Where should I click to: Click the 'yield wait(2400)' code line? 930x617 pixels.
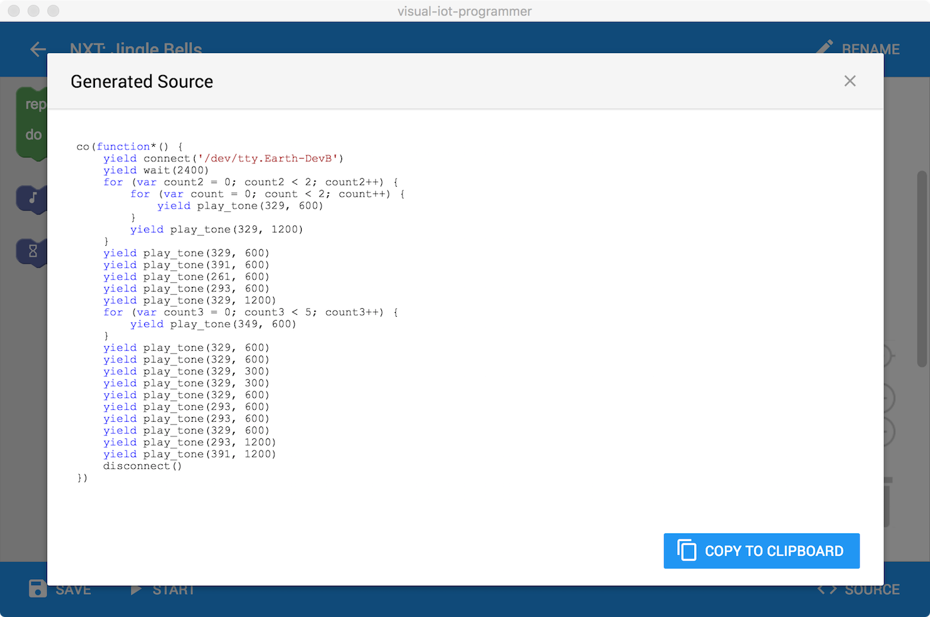coord(156,170)
